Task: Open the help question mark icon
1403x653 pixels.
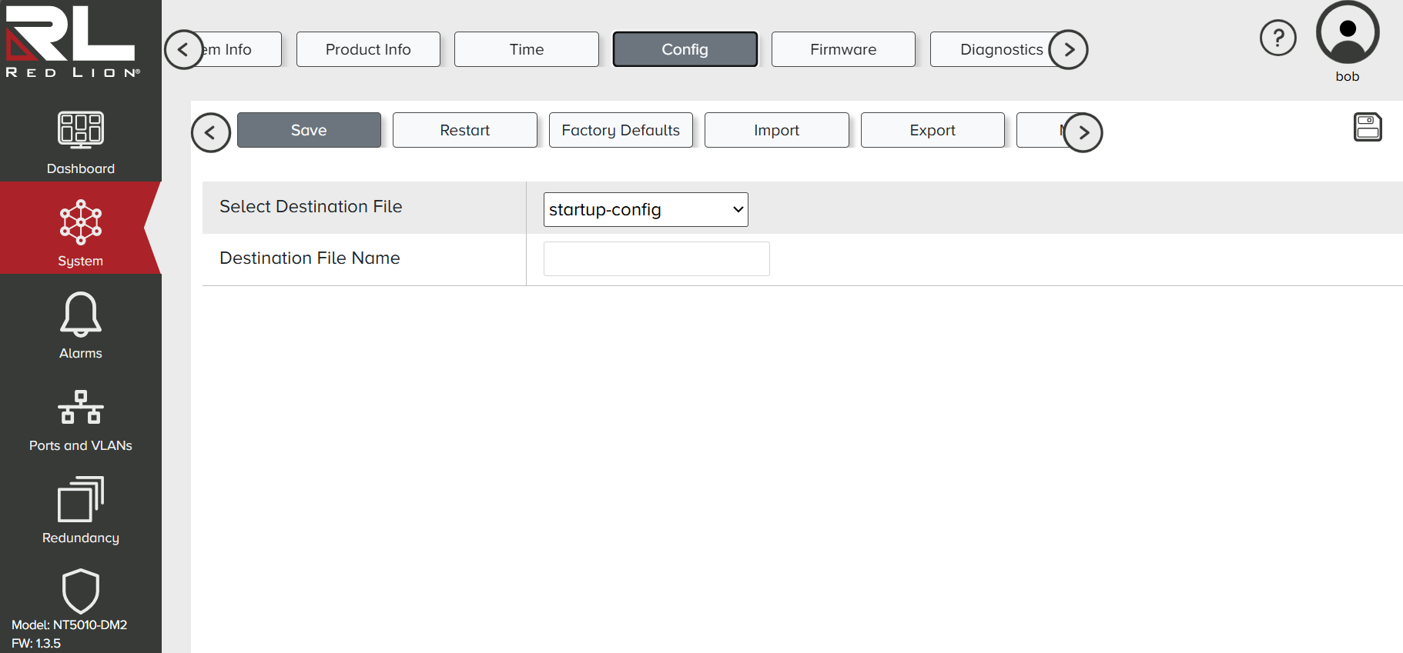Action: (1278, 38)
